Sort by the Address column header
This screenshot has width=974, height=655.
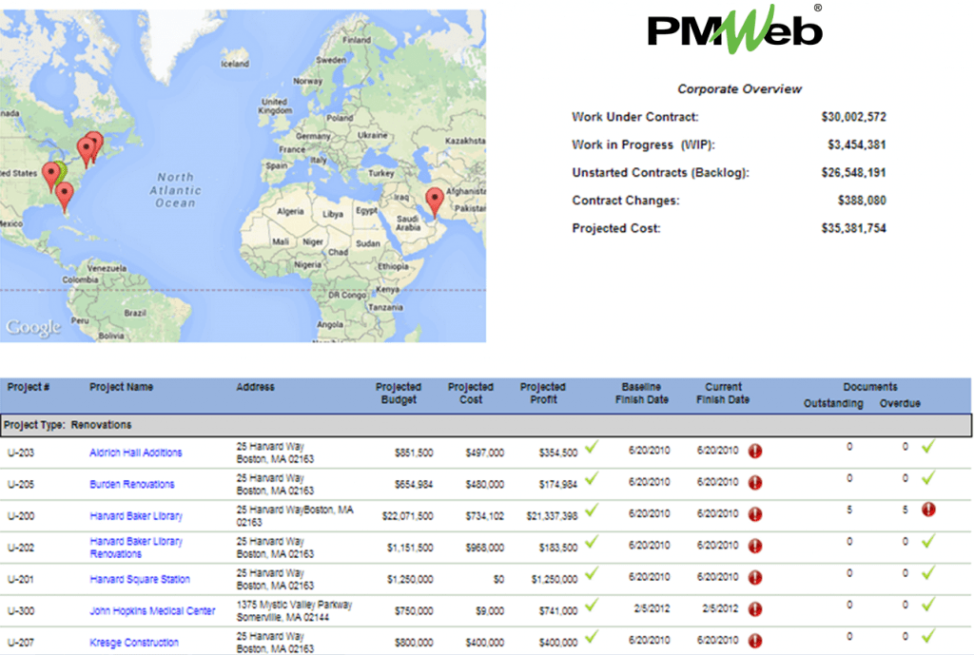pos(255,387)
